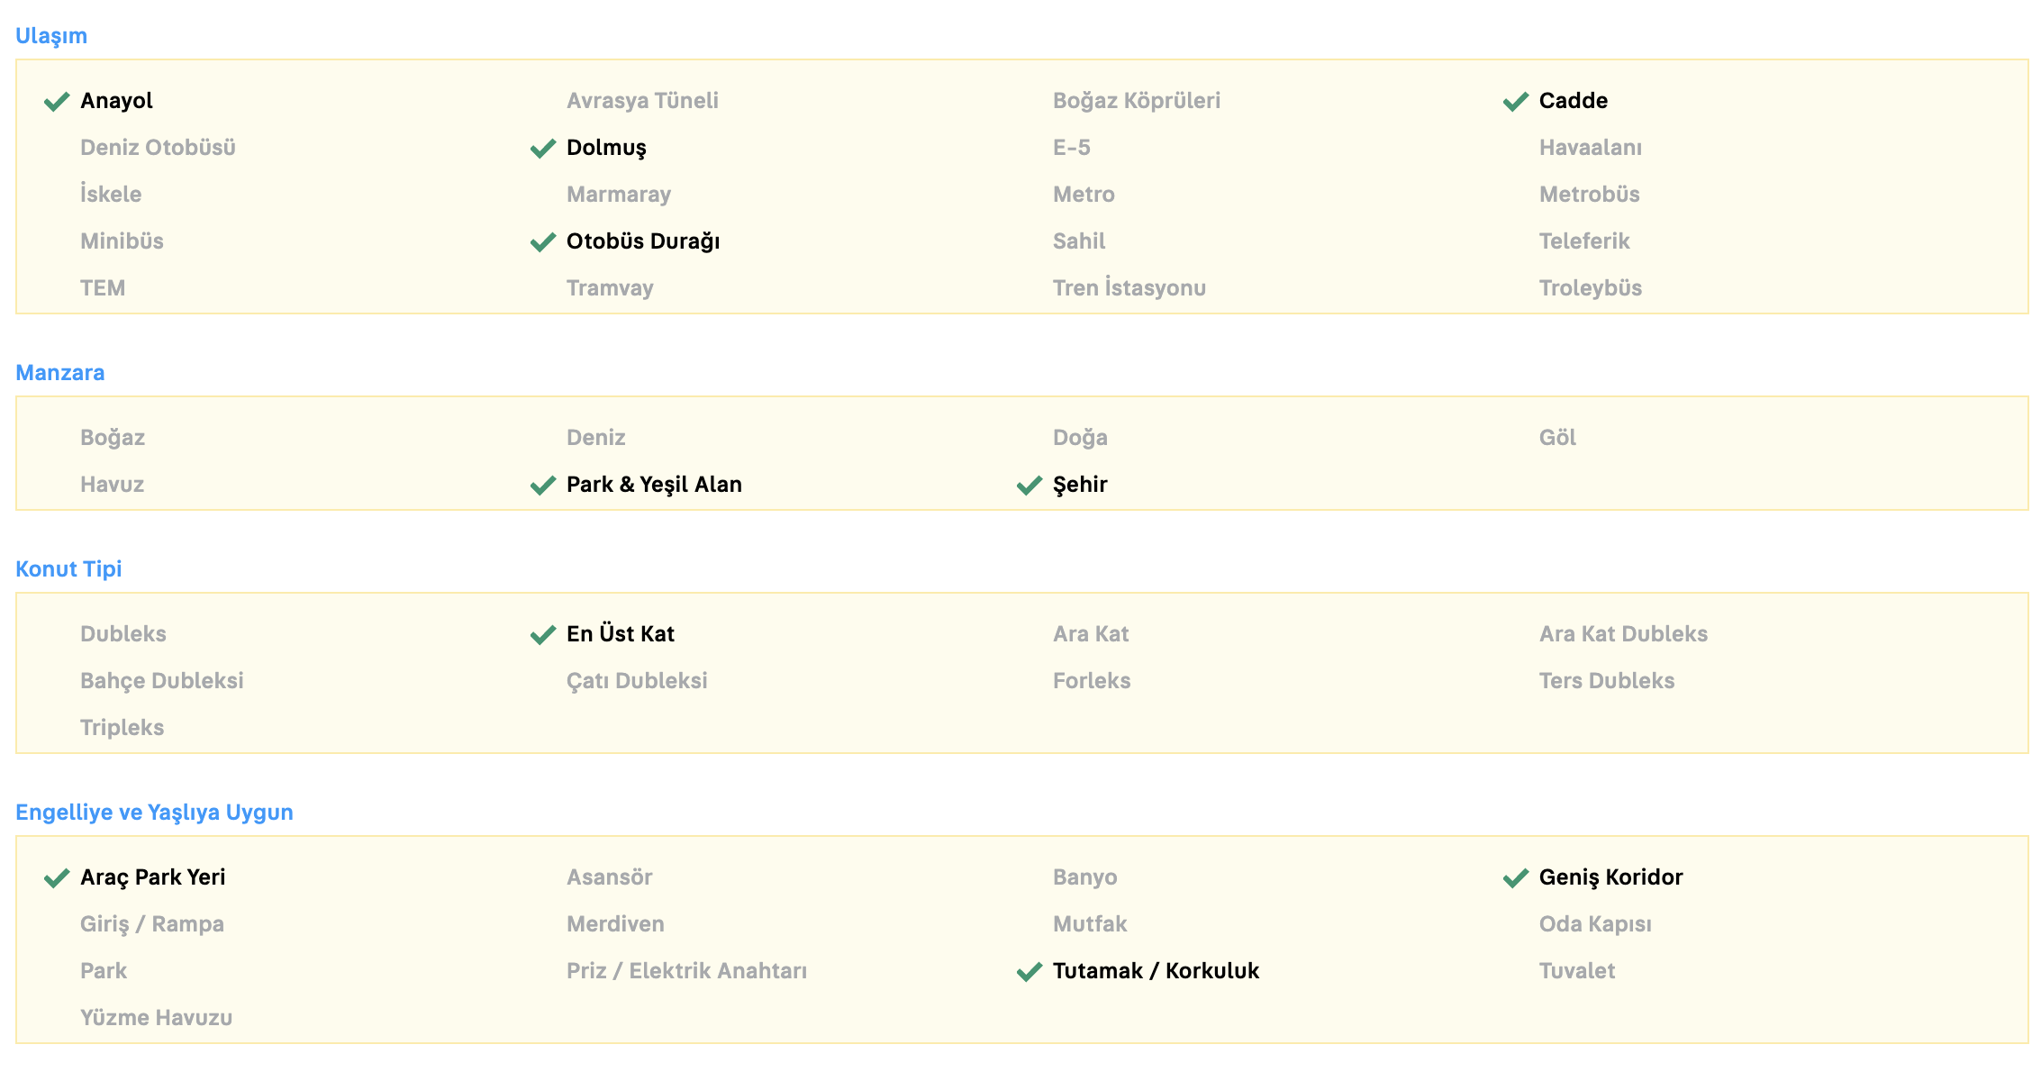The height and width of the screenshot is (1072, 2041).
Task: Enable the Metro transport option
Action: click(x=1084, y=195)
